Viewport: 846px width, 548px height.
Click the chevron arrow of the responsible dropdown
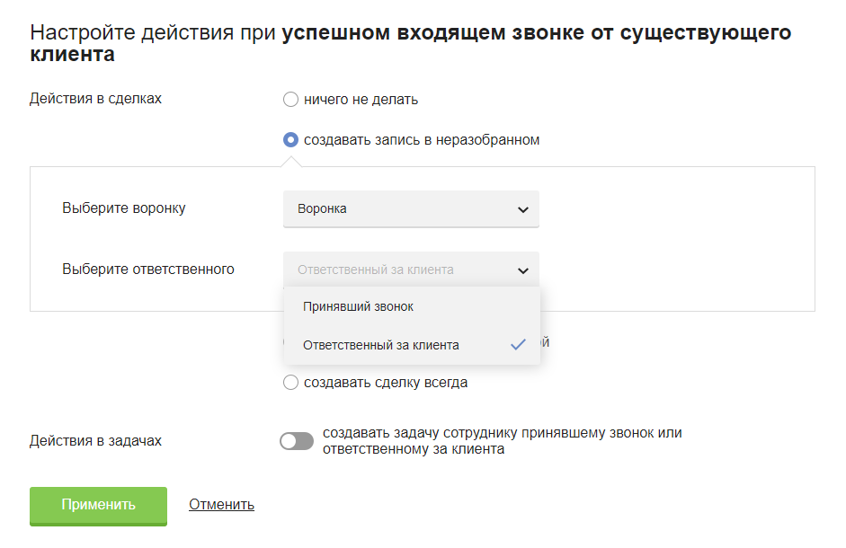(522, 270)
